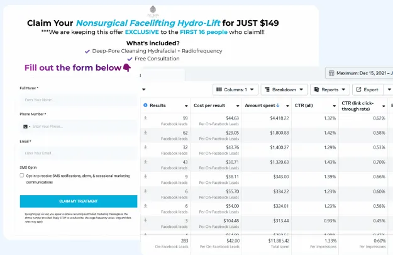Click the Amount spent sort arrow icon
The height and width of the screenshot is (255, 393).
tap(278, 105)
